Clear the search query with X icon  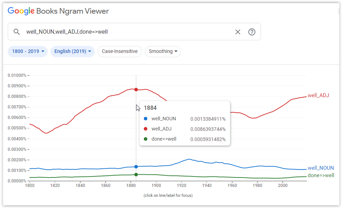point(238,32)
